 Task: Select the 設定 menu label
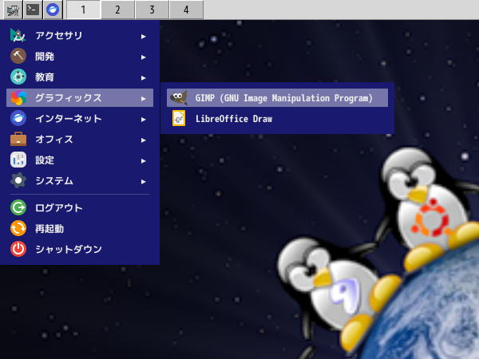[45, 160]
